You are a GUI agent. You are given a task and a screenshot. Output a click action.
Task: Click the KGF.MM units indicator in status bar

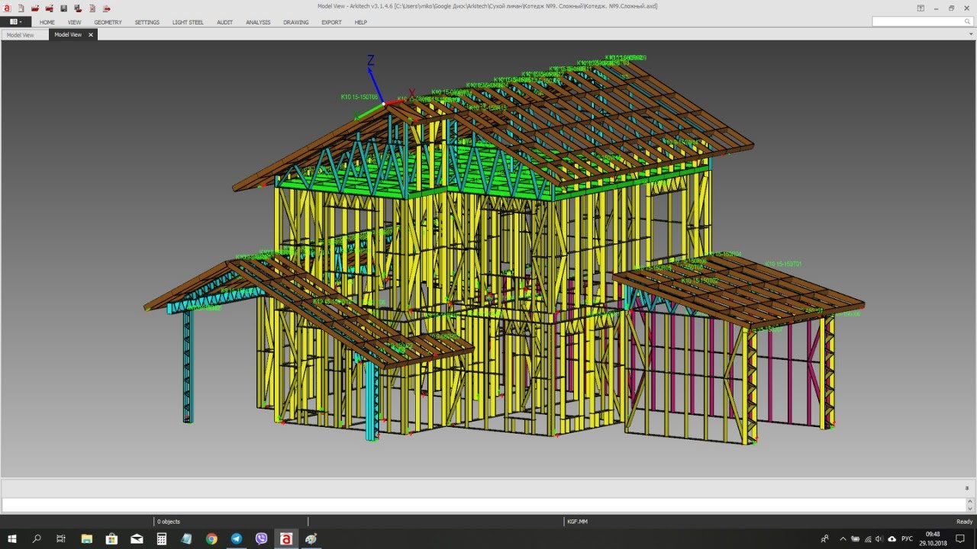tap(577, 522)
